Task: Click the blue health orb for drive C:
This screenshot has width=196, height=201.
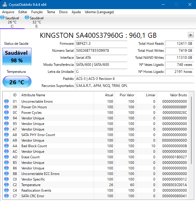Action: 2,18
